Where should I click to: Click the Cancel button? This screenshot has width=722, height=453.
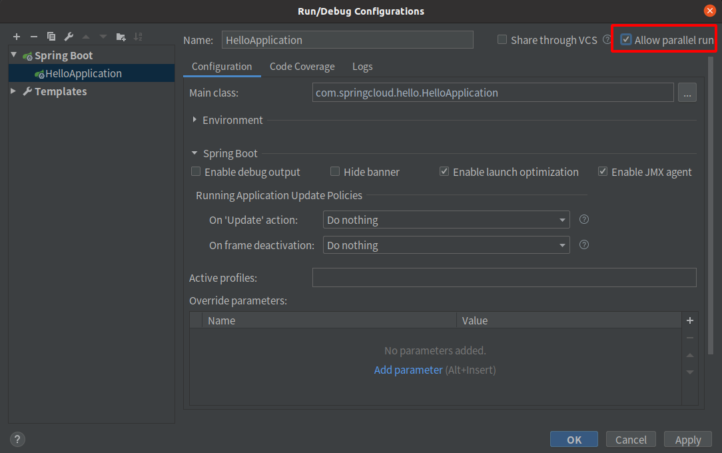pos(631,439)
